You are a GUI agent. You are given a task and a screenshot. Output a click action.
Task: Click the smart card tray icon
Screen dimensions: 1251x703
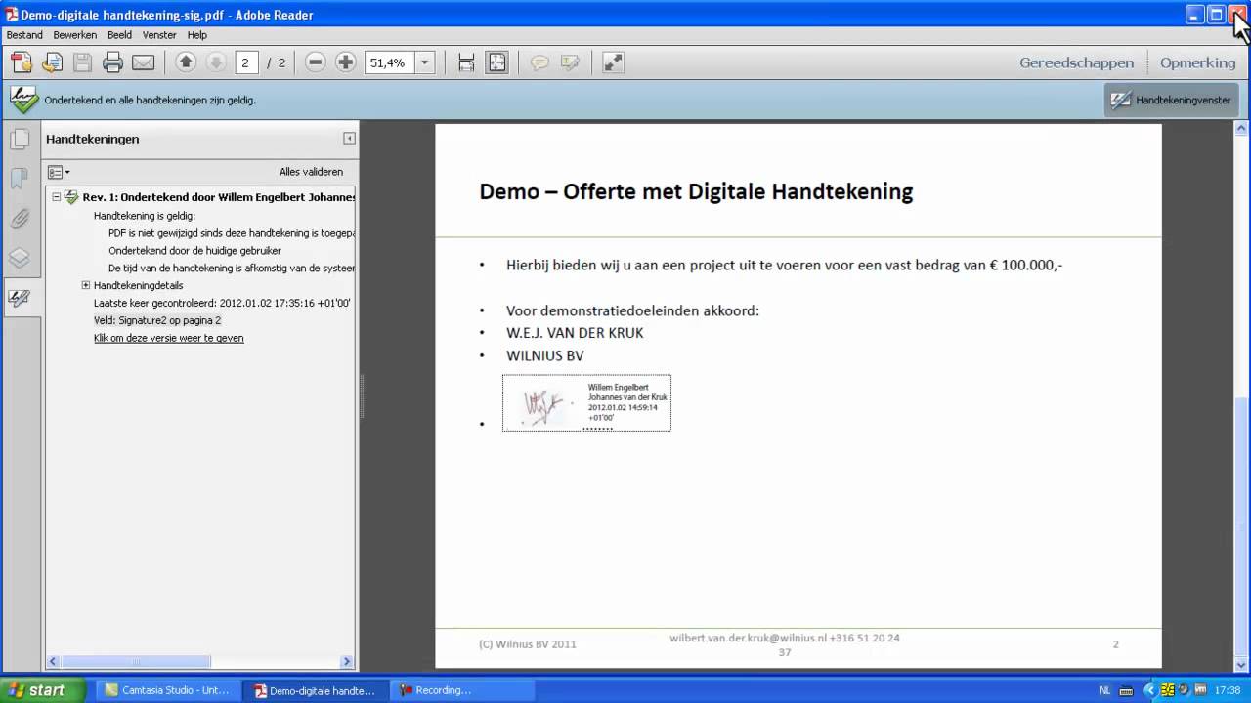tap(1168, 690)
